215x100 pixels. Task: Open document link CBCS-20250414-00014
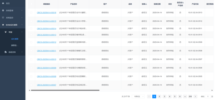[x=46, y=28]
